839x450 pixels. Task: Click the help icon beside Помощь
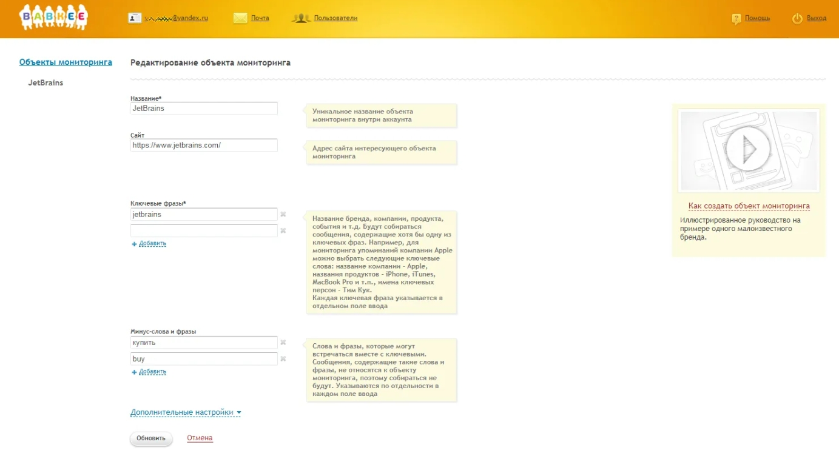[736, 19]
